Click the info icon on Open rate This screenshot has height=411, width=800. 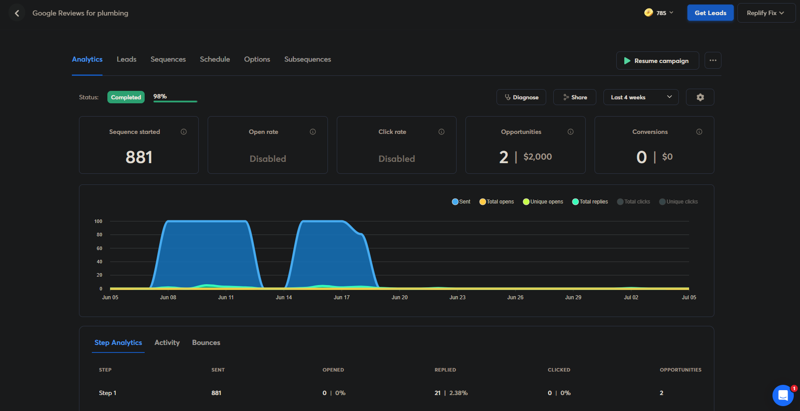[313, 132]
